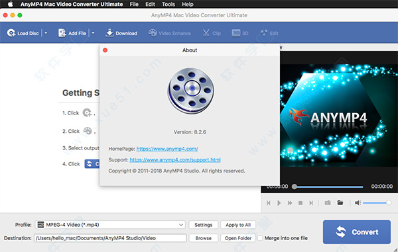This screenshot has width=398, height=252.
Task: Open the File menu
Action: tap(134, 4)
